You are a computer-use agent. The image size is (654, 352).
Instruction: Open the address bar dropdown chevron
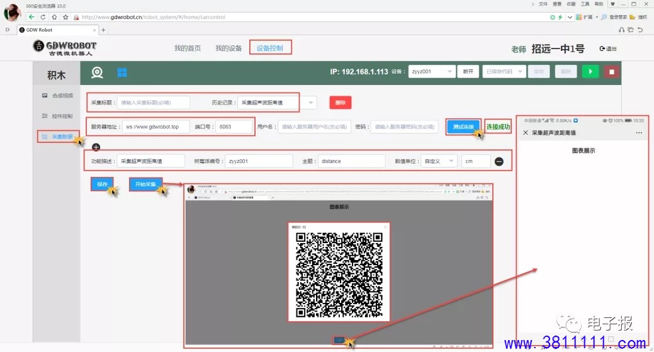tap(570, 17)
